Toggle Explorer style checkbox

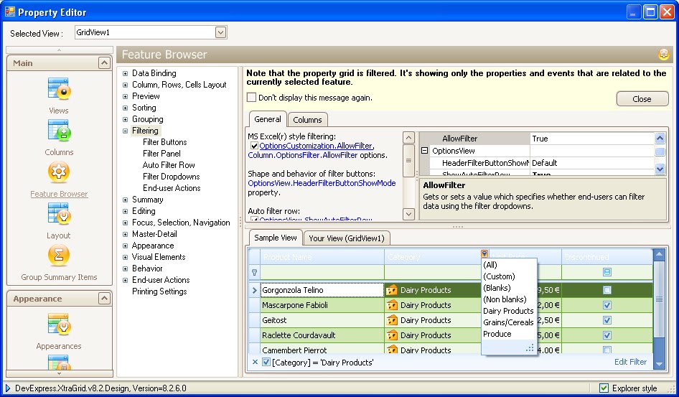[604, 388]
